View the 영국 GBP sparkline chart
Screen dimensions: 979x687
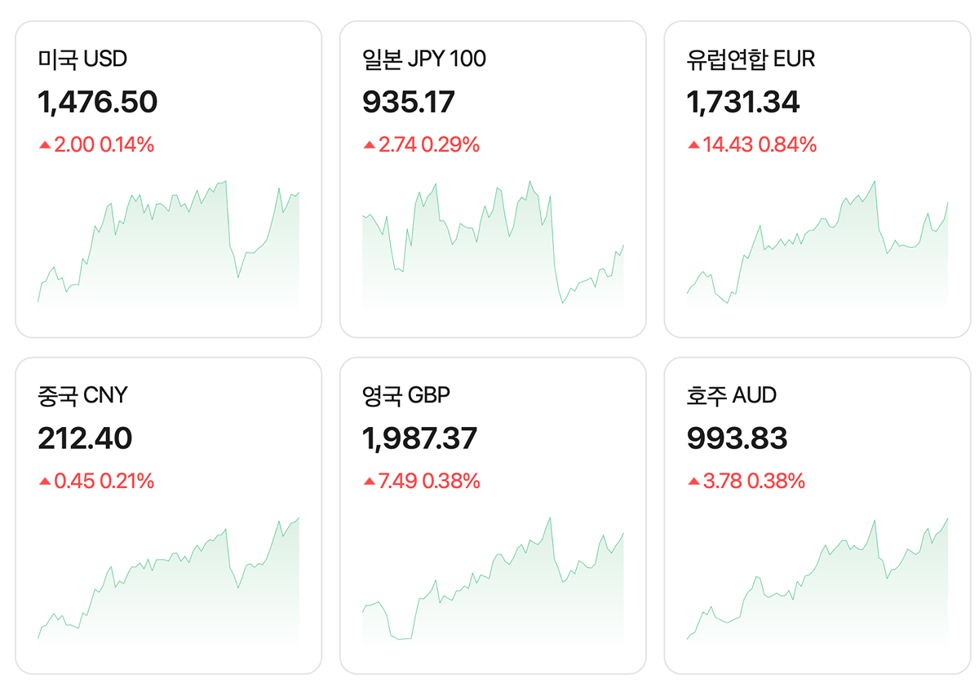coord(493,580)
